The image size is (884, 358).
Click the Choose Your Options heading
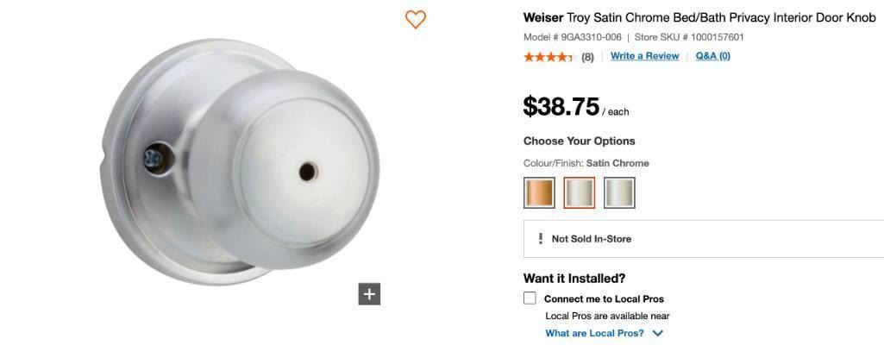click(579, 141)
